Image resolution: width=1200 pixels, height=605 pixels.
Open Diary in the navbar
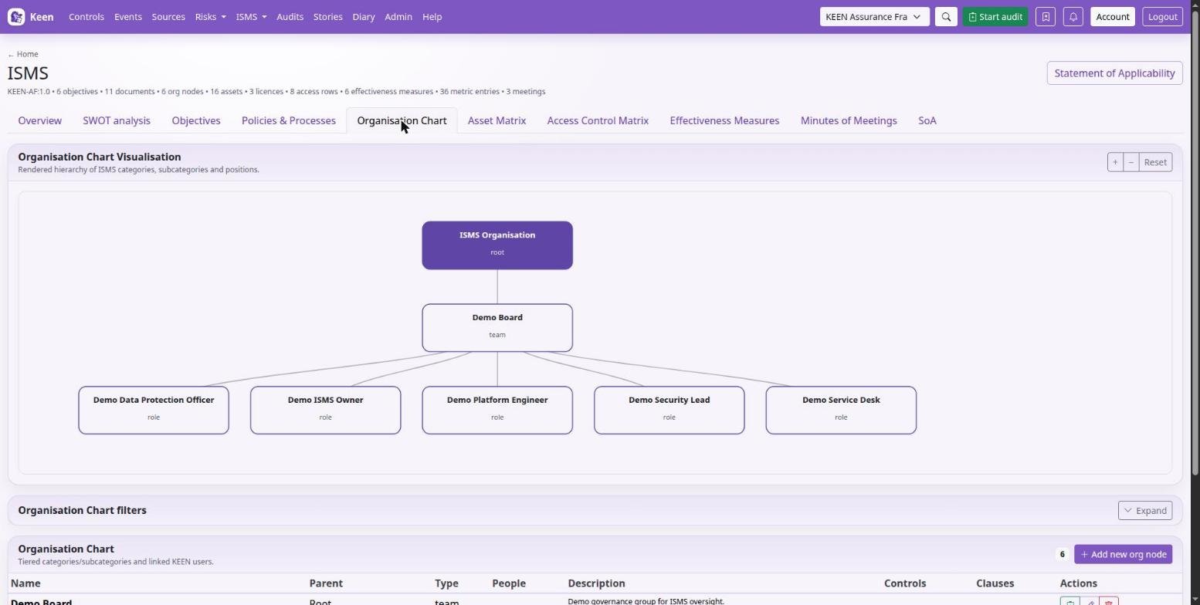pyautogui.click(x=364, y=17)
